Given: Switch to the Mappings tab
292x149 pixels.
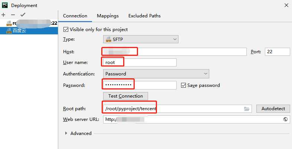Looking at the screenshot, I should (x=108, y=16).
